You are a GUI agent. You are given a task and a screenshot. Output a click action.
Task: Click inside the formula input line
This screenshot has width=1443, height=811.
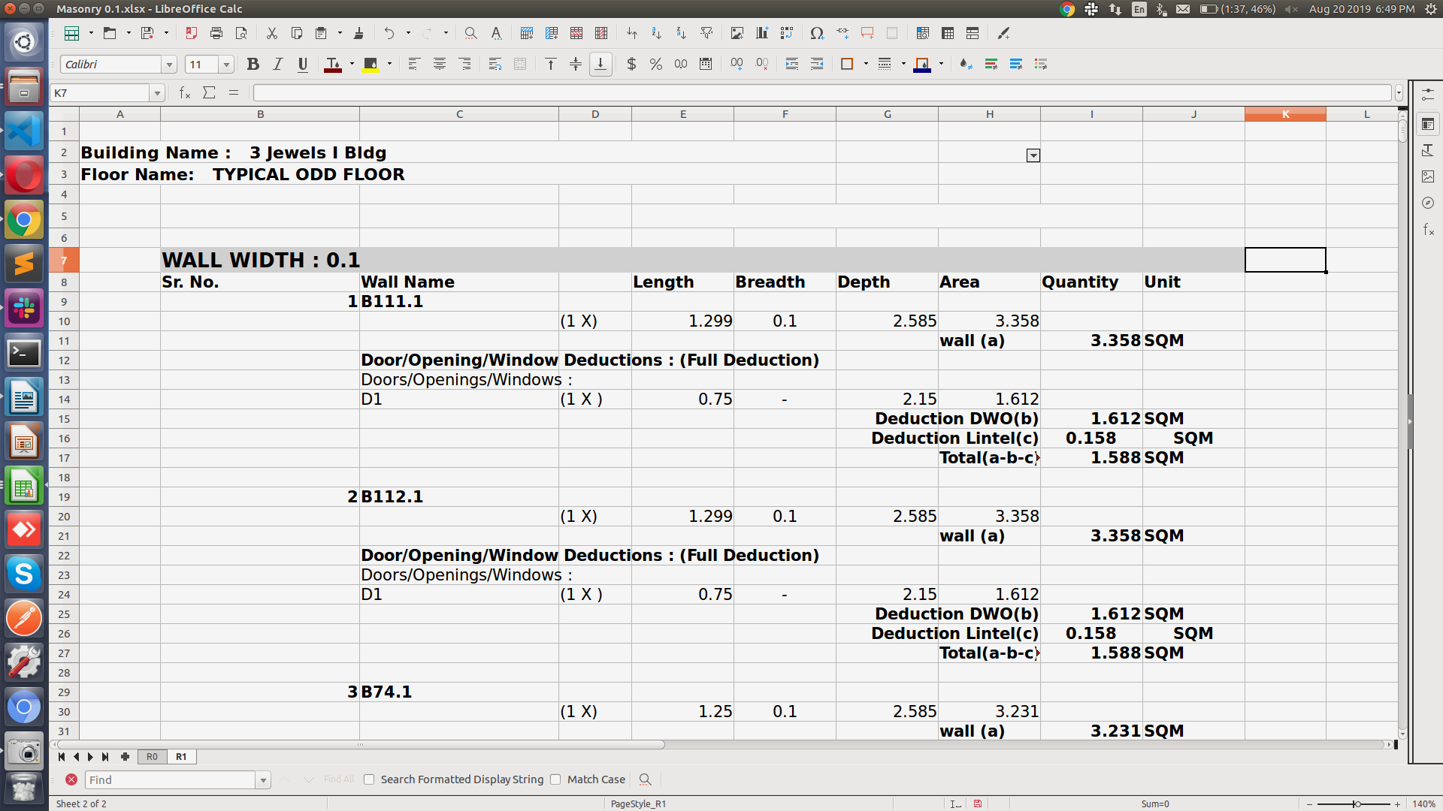pos(601,92)
